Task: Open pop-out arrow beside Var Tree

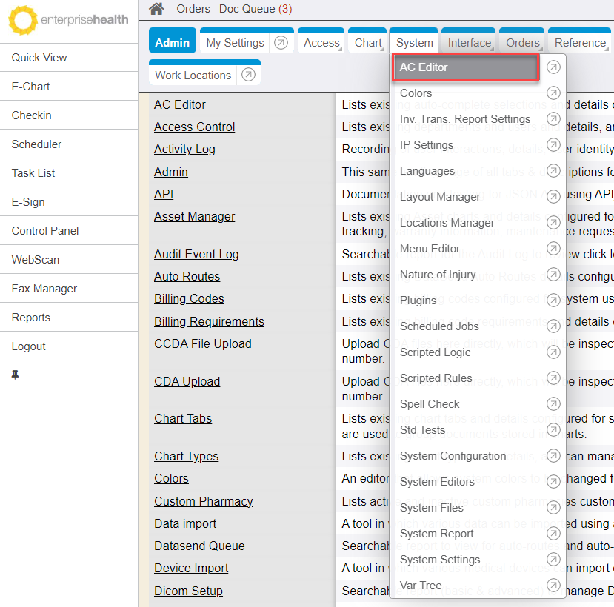Action: tap(553, 586)
